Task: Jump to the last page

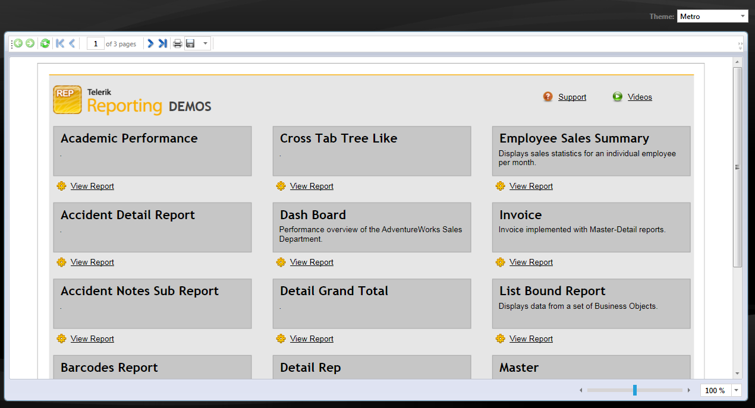Action: pos(162,43)
